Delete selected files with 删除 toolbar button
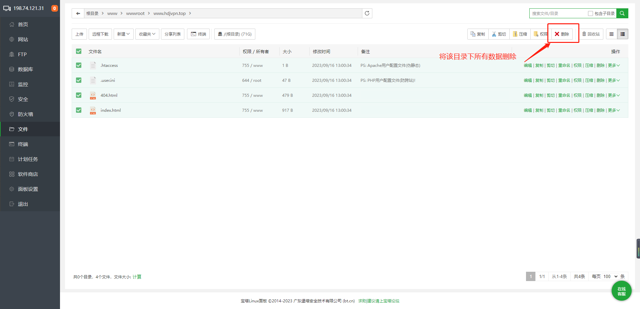 tap(562, 34)
